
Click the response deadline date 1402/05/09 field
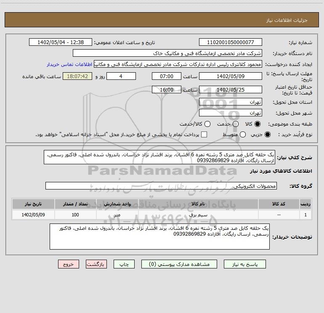231,76
